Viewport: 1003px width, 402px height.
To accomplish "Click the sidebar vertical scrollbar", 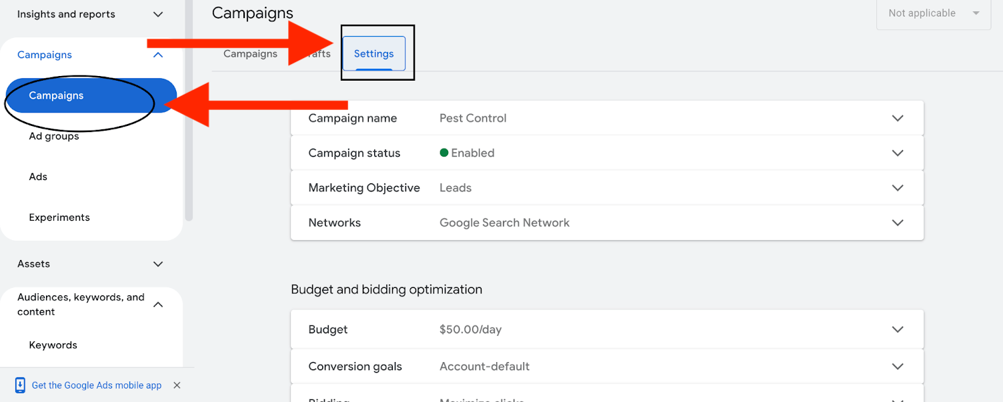I will tap(189, 133).
